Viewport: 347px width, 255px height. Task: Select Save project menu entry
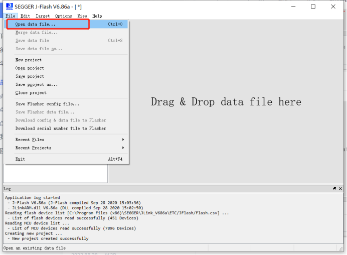66,76
